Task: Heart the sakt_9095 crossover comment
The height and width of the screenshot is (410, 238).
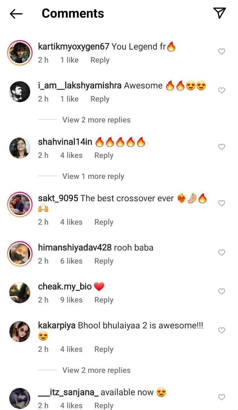Action: [221, 203]
